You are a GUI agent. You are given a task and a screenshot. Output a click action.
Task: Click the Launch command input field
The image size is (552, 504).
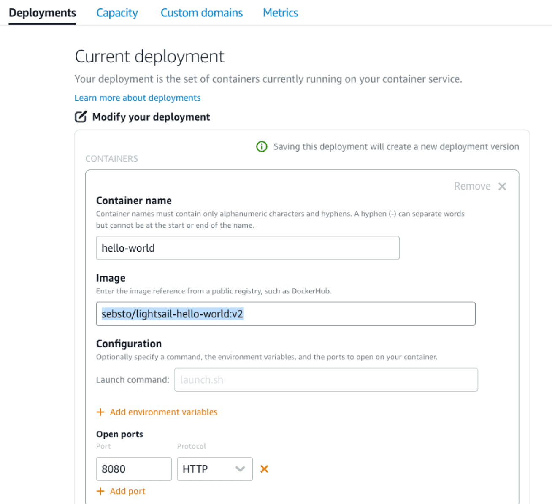(x=326, y=379)
